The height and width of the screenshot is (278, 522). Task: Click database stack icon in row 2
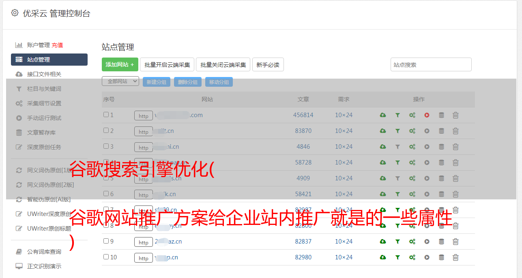[x=441, y=131]
